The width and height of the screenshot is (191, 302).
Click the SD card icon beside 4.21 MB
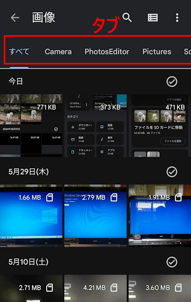click(114, 288)
